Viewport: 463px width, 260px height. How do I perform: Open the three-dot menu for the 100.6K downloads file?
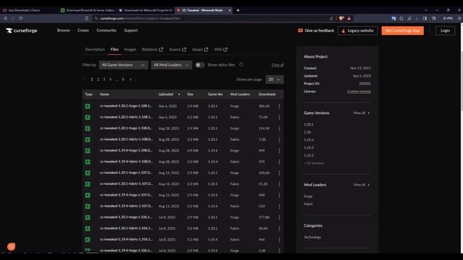click(x=279, y=173)
